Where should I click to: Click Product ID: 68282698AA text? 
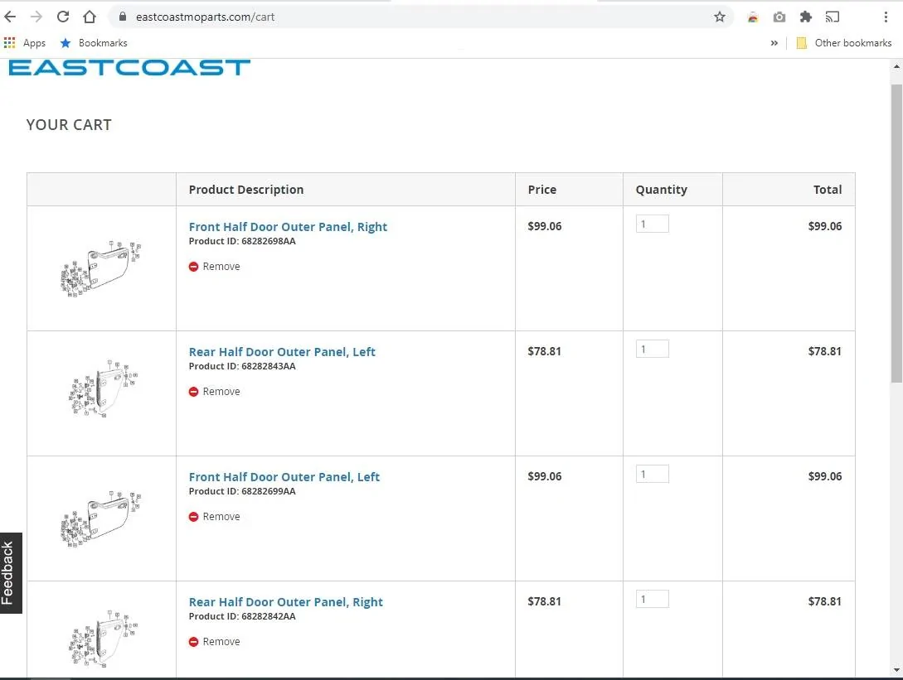242,241
